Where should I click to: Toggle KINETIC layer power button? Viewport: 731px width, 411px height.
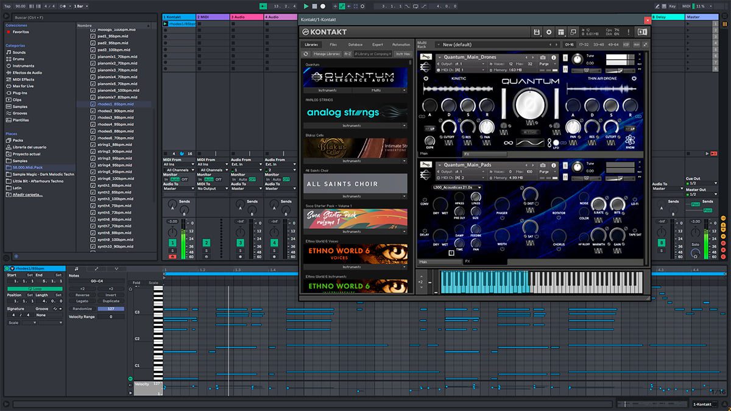tap(425, 79)
